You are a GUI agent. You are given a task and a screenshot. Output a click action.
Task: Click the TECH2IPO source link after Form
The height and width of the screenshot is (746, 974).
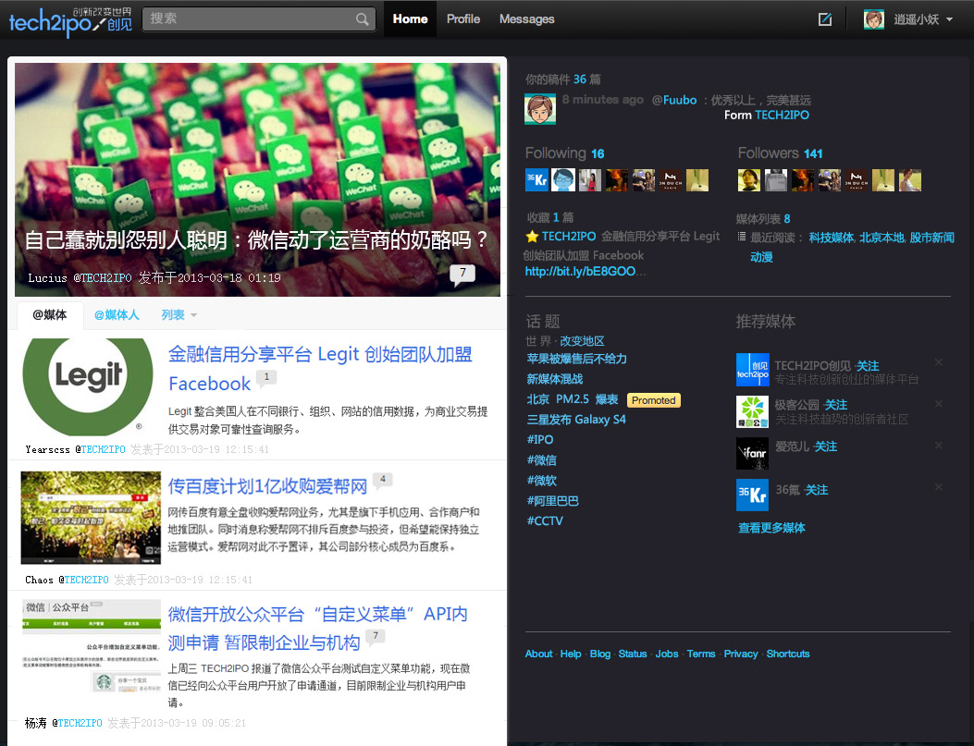pos(782,116)
